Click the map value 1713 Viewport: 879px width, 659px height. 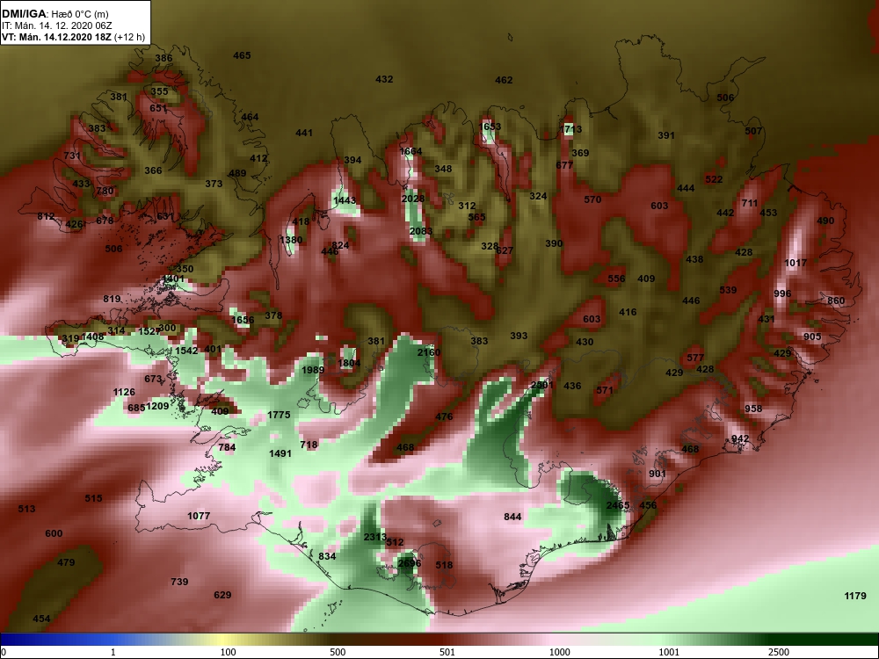[x=570, y=129]
